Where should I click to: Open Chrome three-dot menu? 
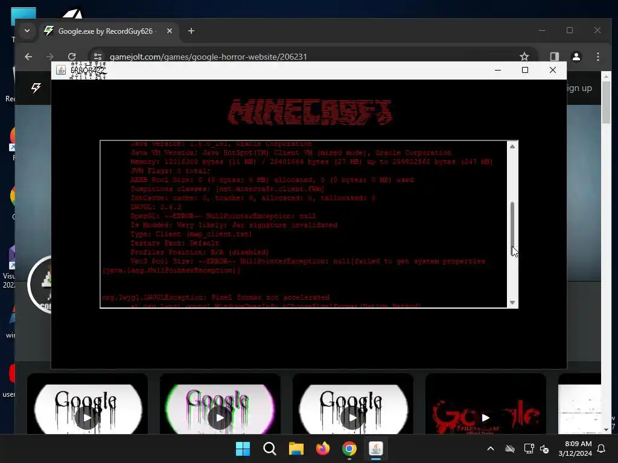point(598,57)
